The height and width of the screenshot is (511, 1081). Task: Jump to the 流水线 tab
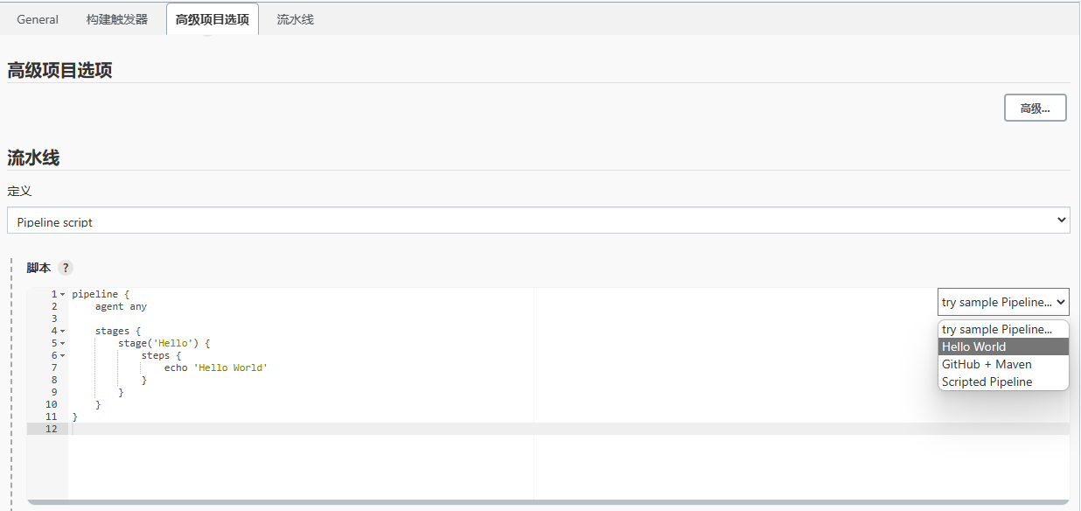pyautogui.click(x=295, y=19)
